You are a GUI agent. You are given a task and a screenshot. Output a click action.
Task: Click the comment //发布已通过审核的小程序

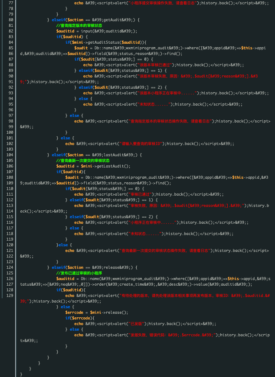pyautogui.click(x=79, y=273)
